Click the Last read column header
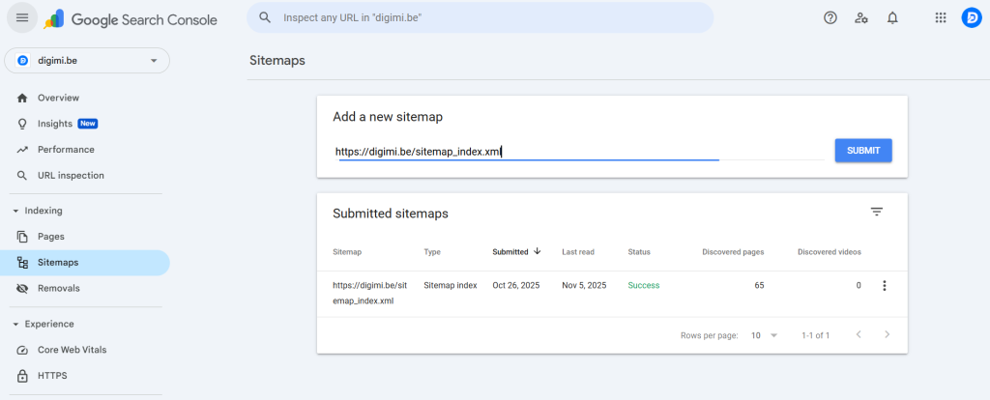 tap(578, 252)
